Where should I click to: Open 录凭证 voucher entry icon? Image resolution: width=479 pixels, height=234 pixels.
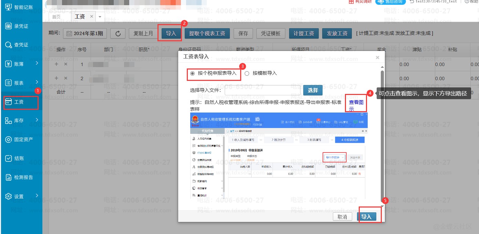[x=9, y=26]
